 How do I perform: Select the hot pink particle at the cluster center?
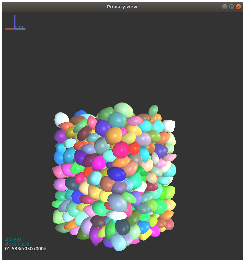point(121,149)
